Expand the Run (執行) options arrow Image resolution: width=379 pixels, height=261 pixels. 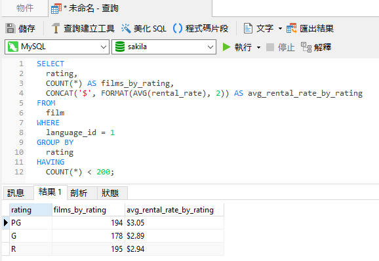pyautogui.click(x=258, y=47)
